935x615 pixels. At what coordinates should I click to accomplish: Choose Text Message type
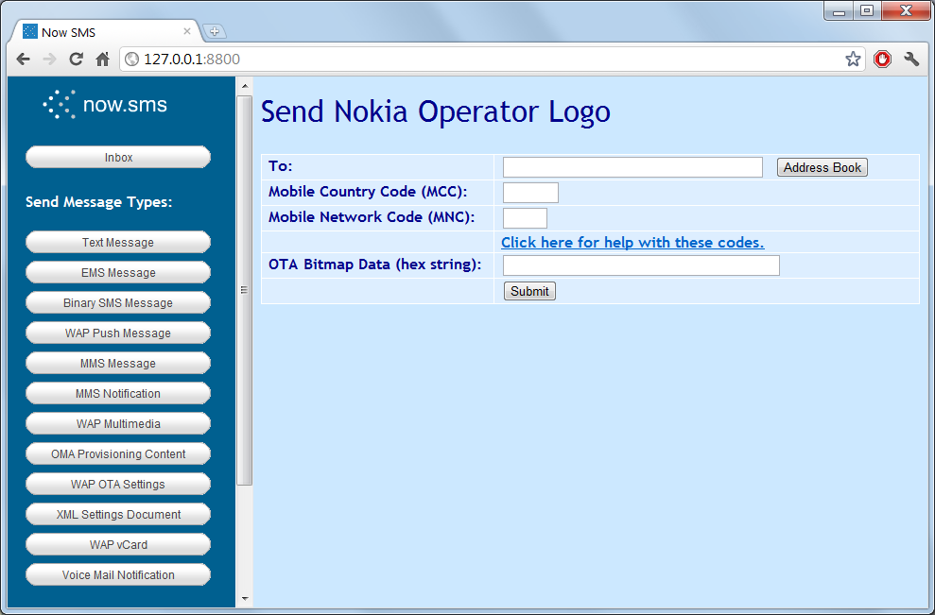coord(118,243)
